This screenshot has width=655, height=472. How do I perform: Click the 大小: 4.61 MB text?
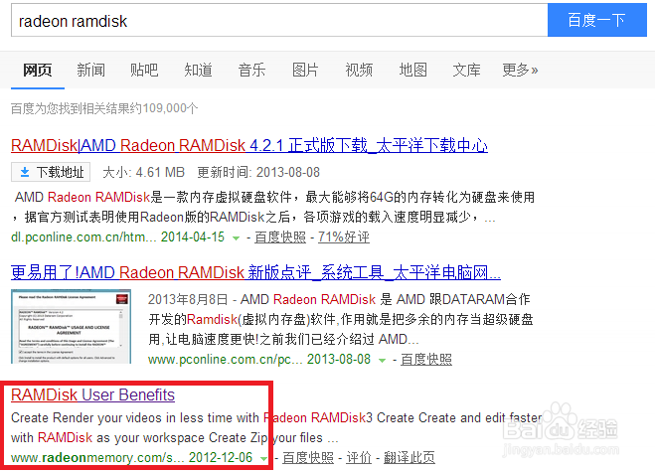point(144,172)
